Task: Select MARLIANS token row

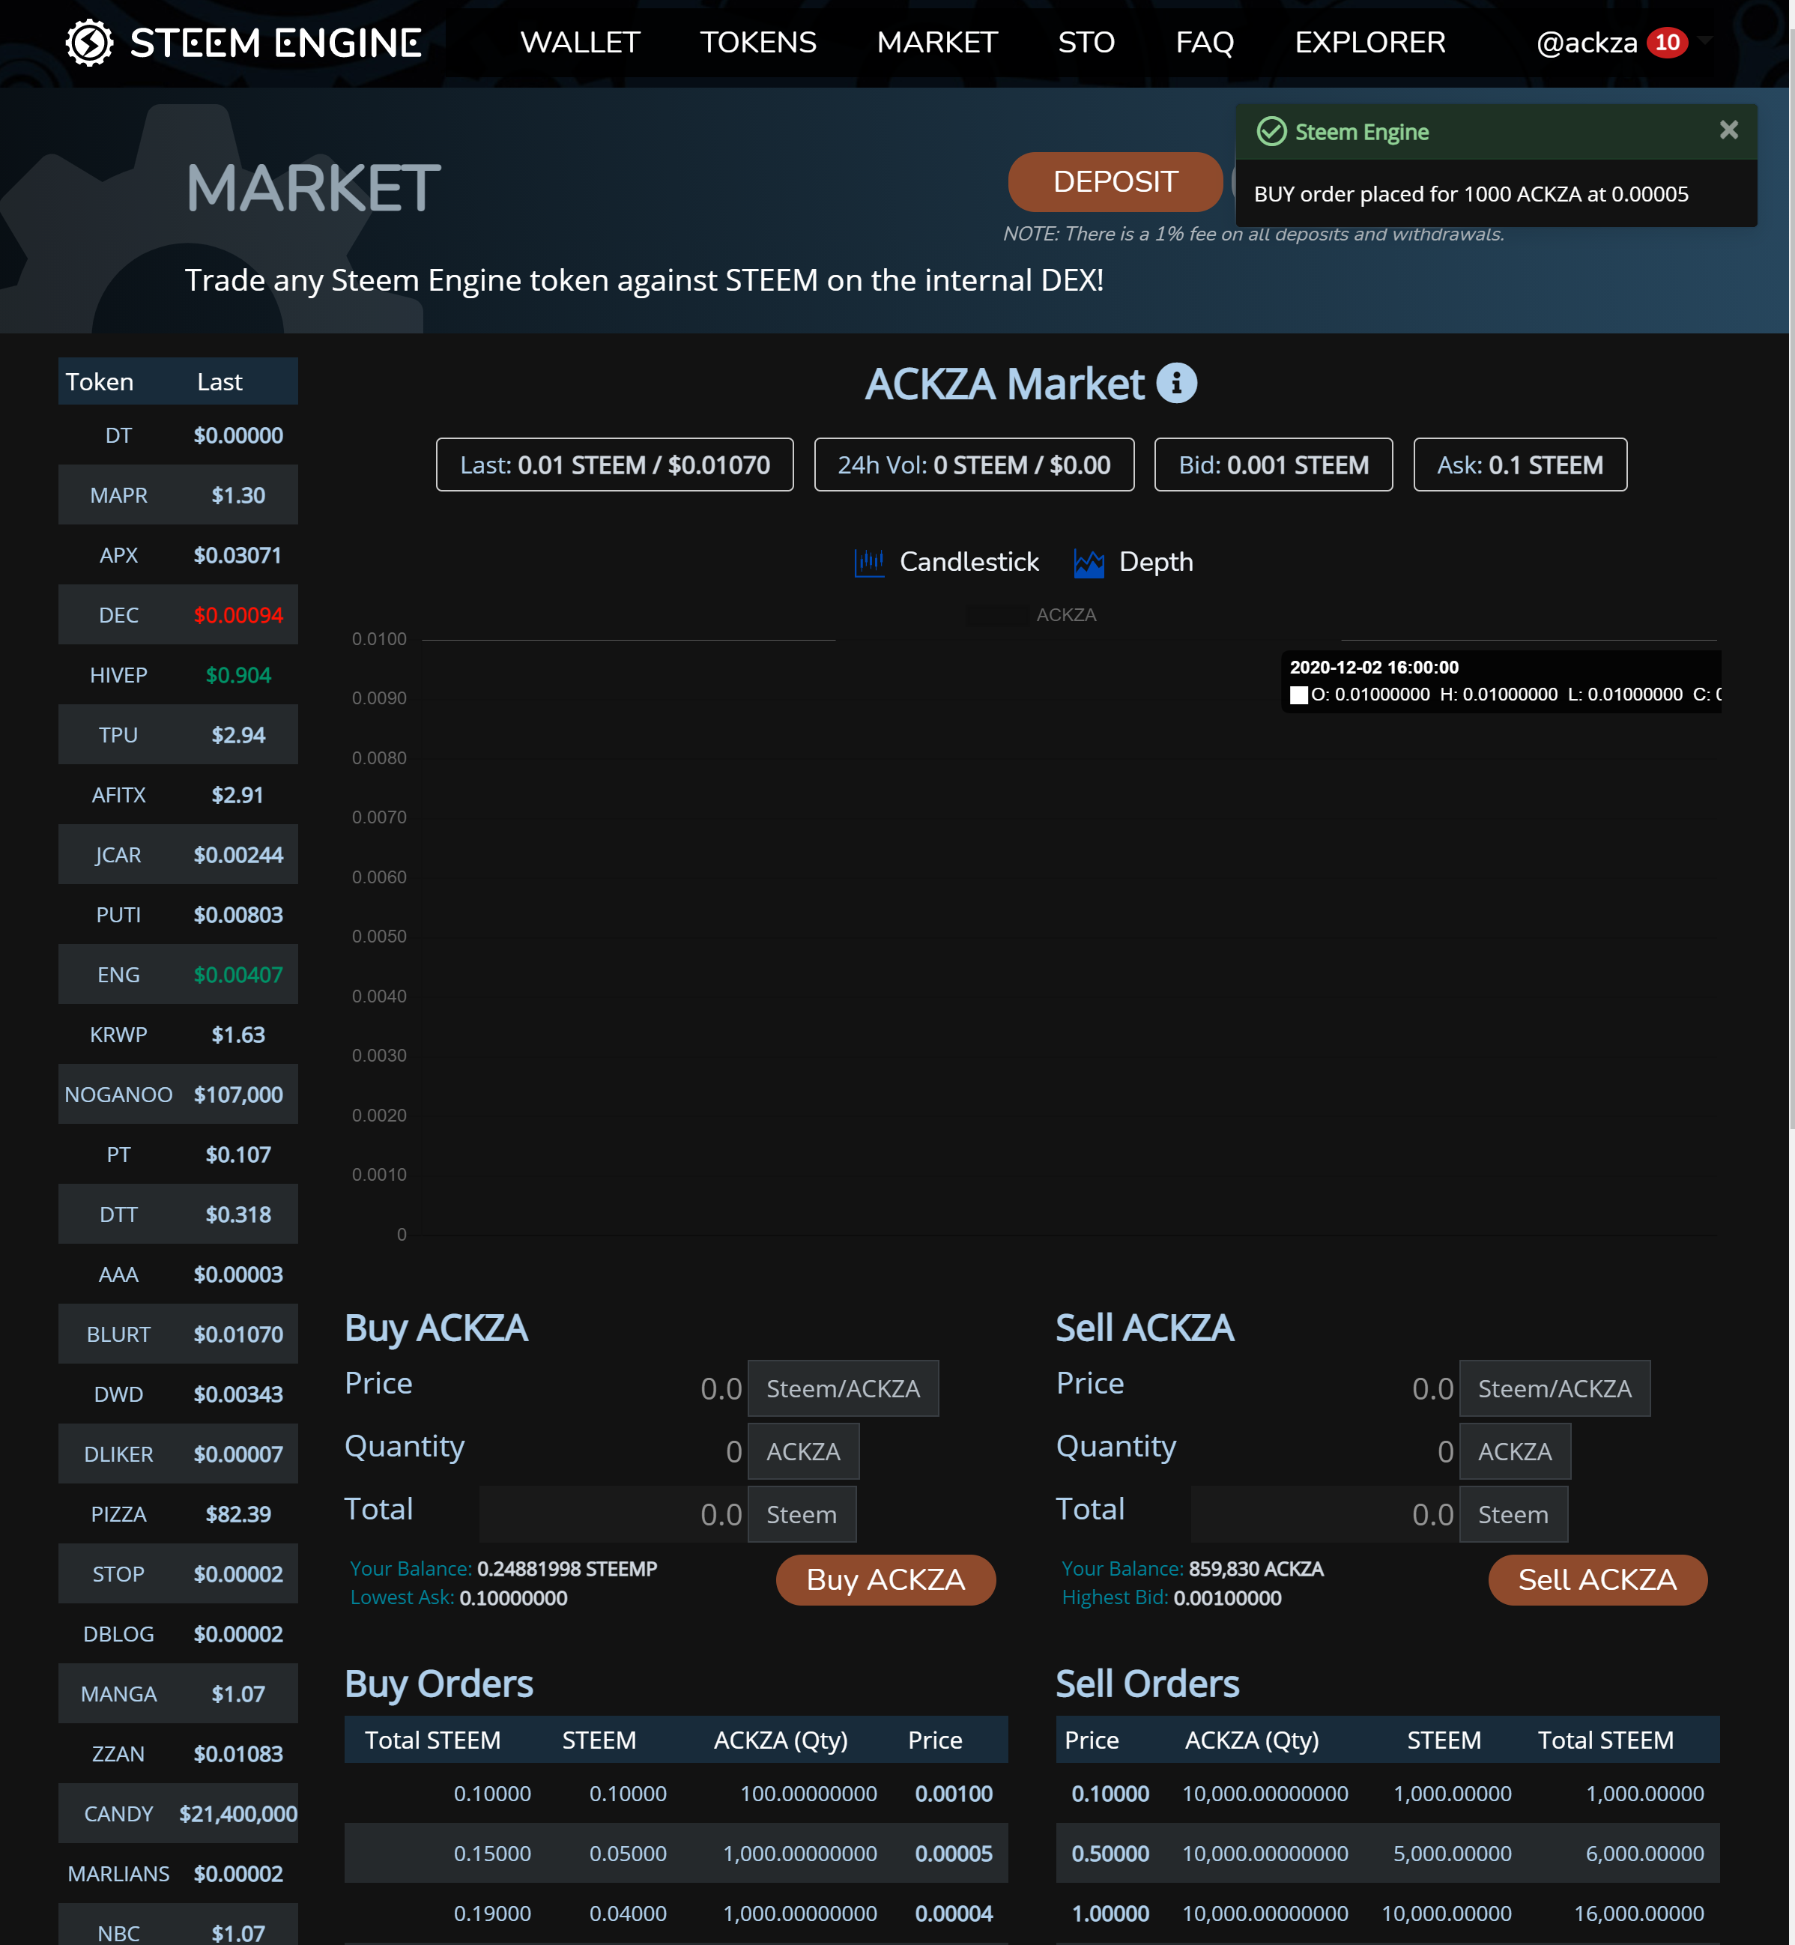Action: click(178, 1873)
